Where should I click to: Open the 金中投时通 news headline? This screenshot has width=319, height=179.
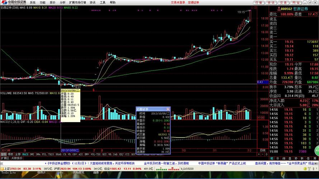pyautogui.click(x=166, y=163)
